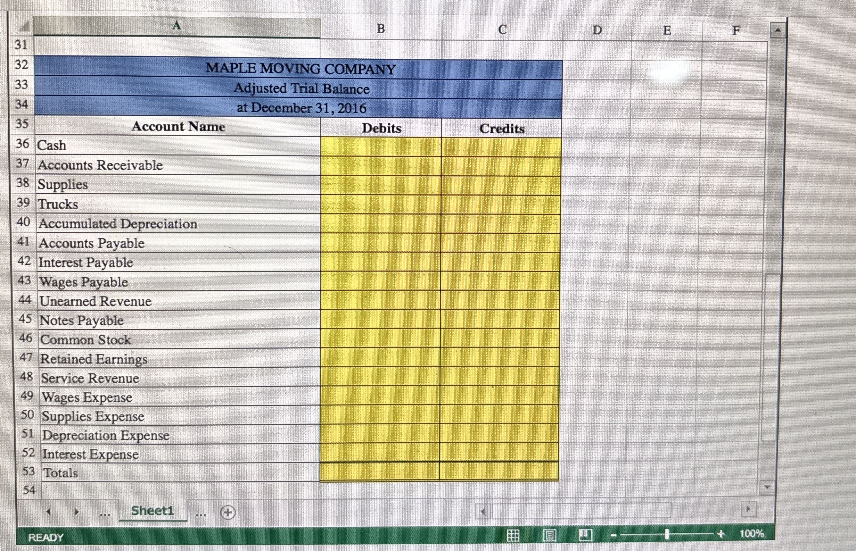Switch to Page Layout view icon

click(549, 536)
